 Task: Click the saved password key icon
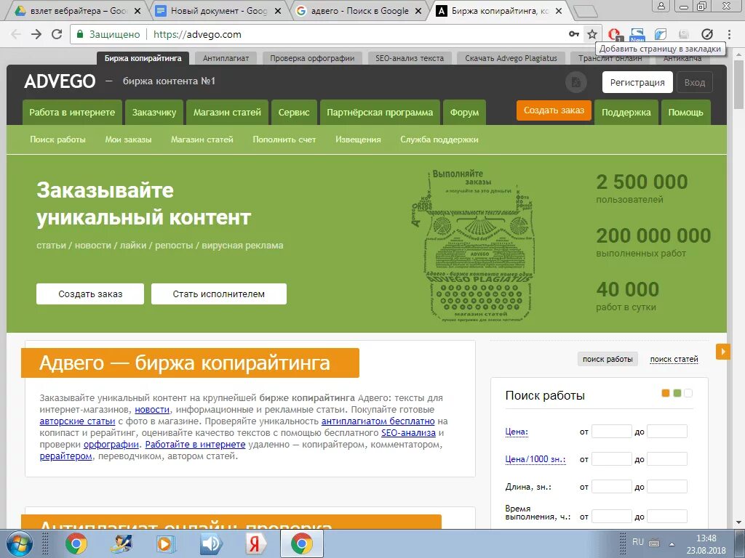[x=574, y=34]
